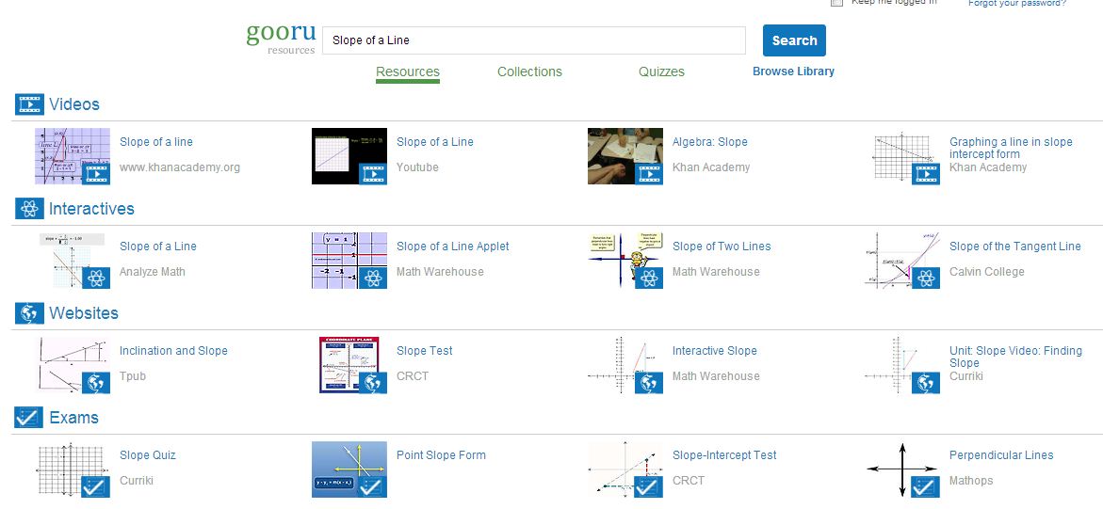This screenshot has width=1103, height=509.
Task: Open 'Slope of a Line Applet' link
Action: [x=453, y=247]
